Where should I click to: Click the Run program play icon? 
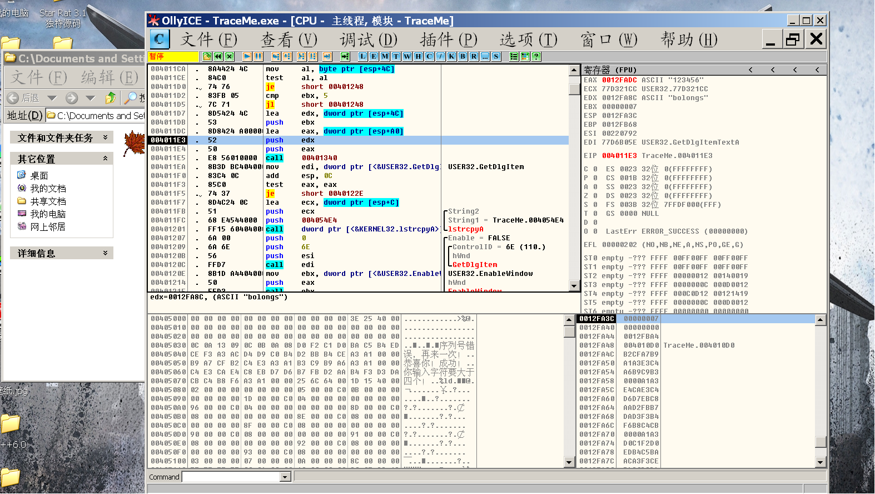click(x=247, y=56)
